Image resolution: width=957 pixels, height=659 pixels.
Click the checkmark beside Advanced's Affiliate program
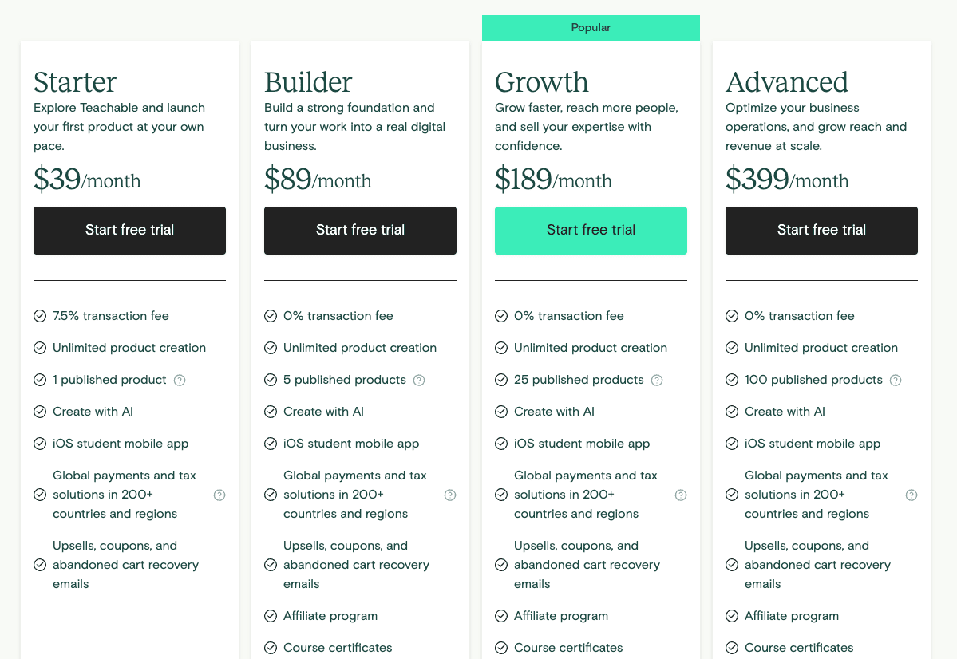tap(732, 616)
